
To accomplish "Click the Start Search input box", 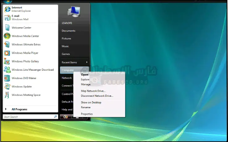I will tap(28, 117).
